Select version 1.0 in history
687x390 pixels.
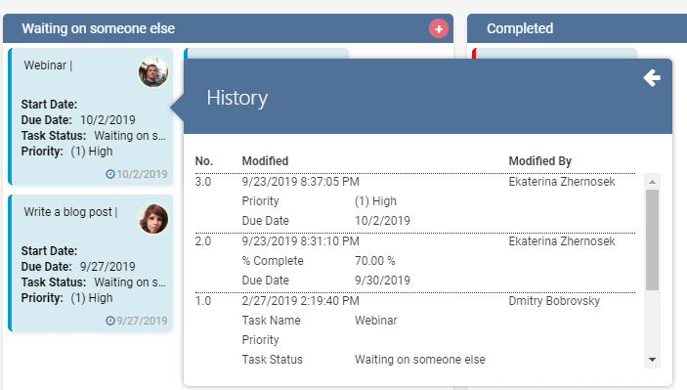[203, 301]
